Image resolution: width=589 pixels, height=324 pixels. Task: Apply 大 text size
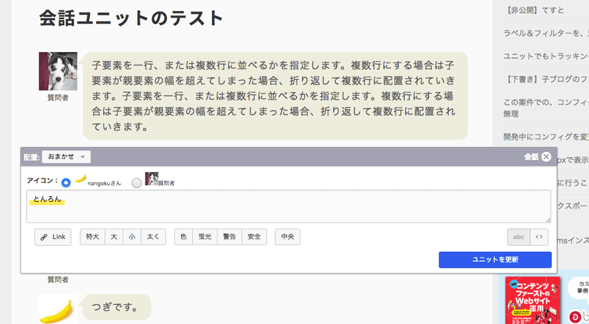coord(114,237)
